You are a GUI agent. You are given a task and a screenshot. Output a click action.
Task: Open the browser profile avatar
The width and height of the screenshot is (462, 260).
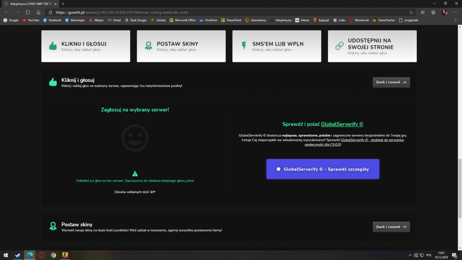[444, 12]
